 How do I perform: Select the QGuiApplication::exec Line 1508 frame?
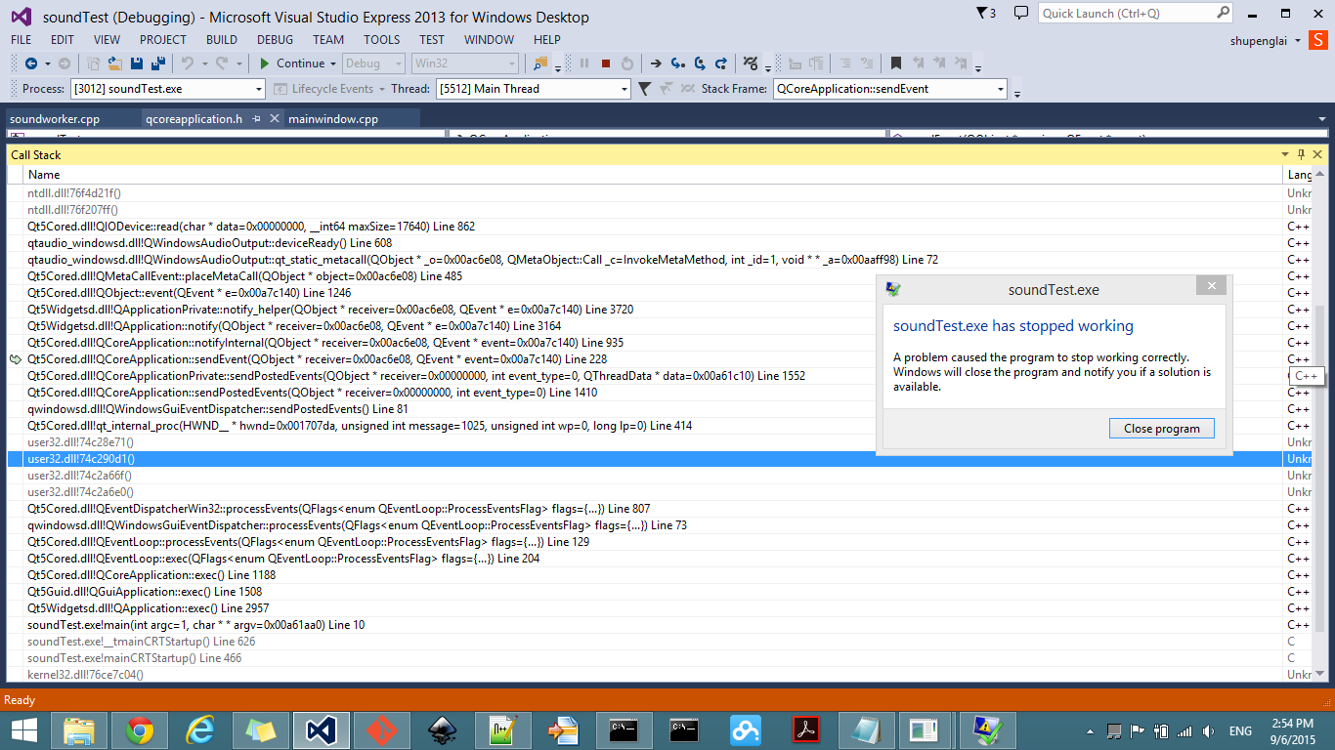pos(145,592)
